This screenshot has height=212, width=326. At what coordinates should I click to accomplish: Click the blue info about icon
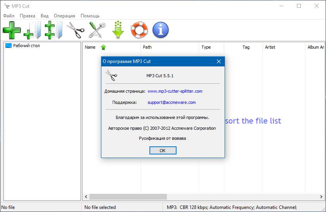[x=161, y=30]
